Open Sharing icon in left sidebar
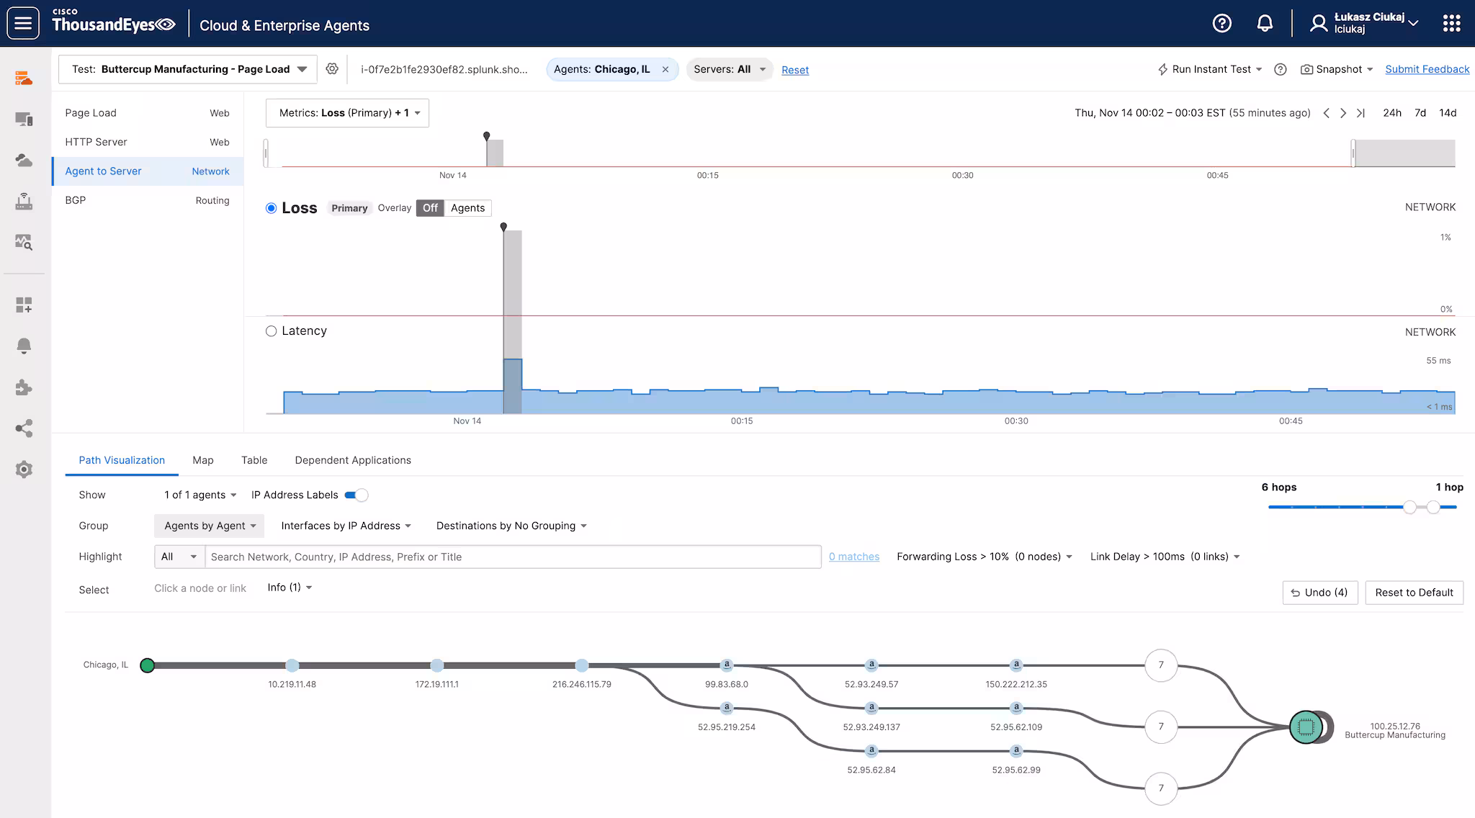 click(x=24, y=428)
